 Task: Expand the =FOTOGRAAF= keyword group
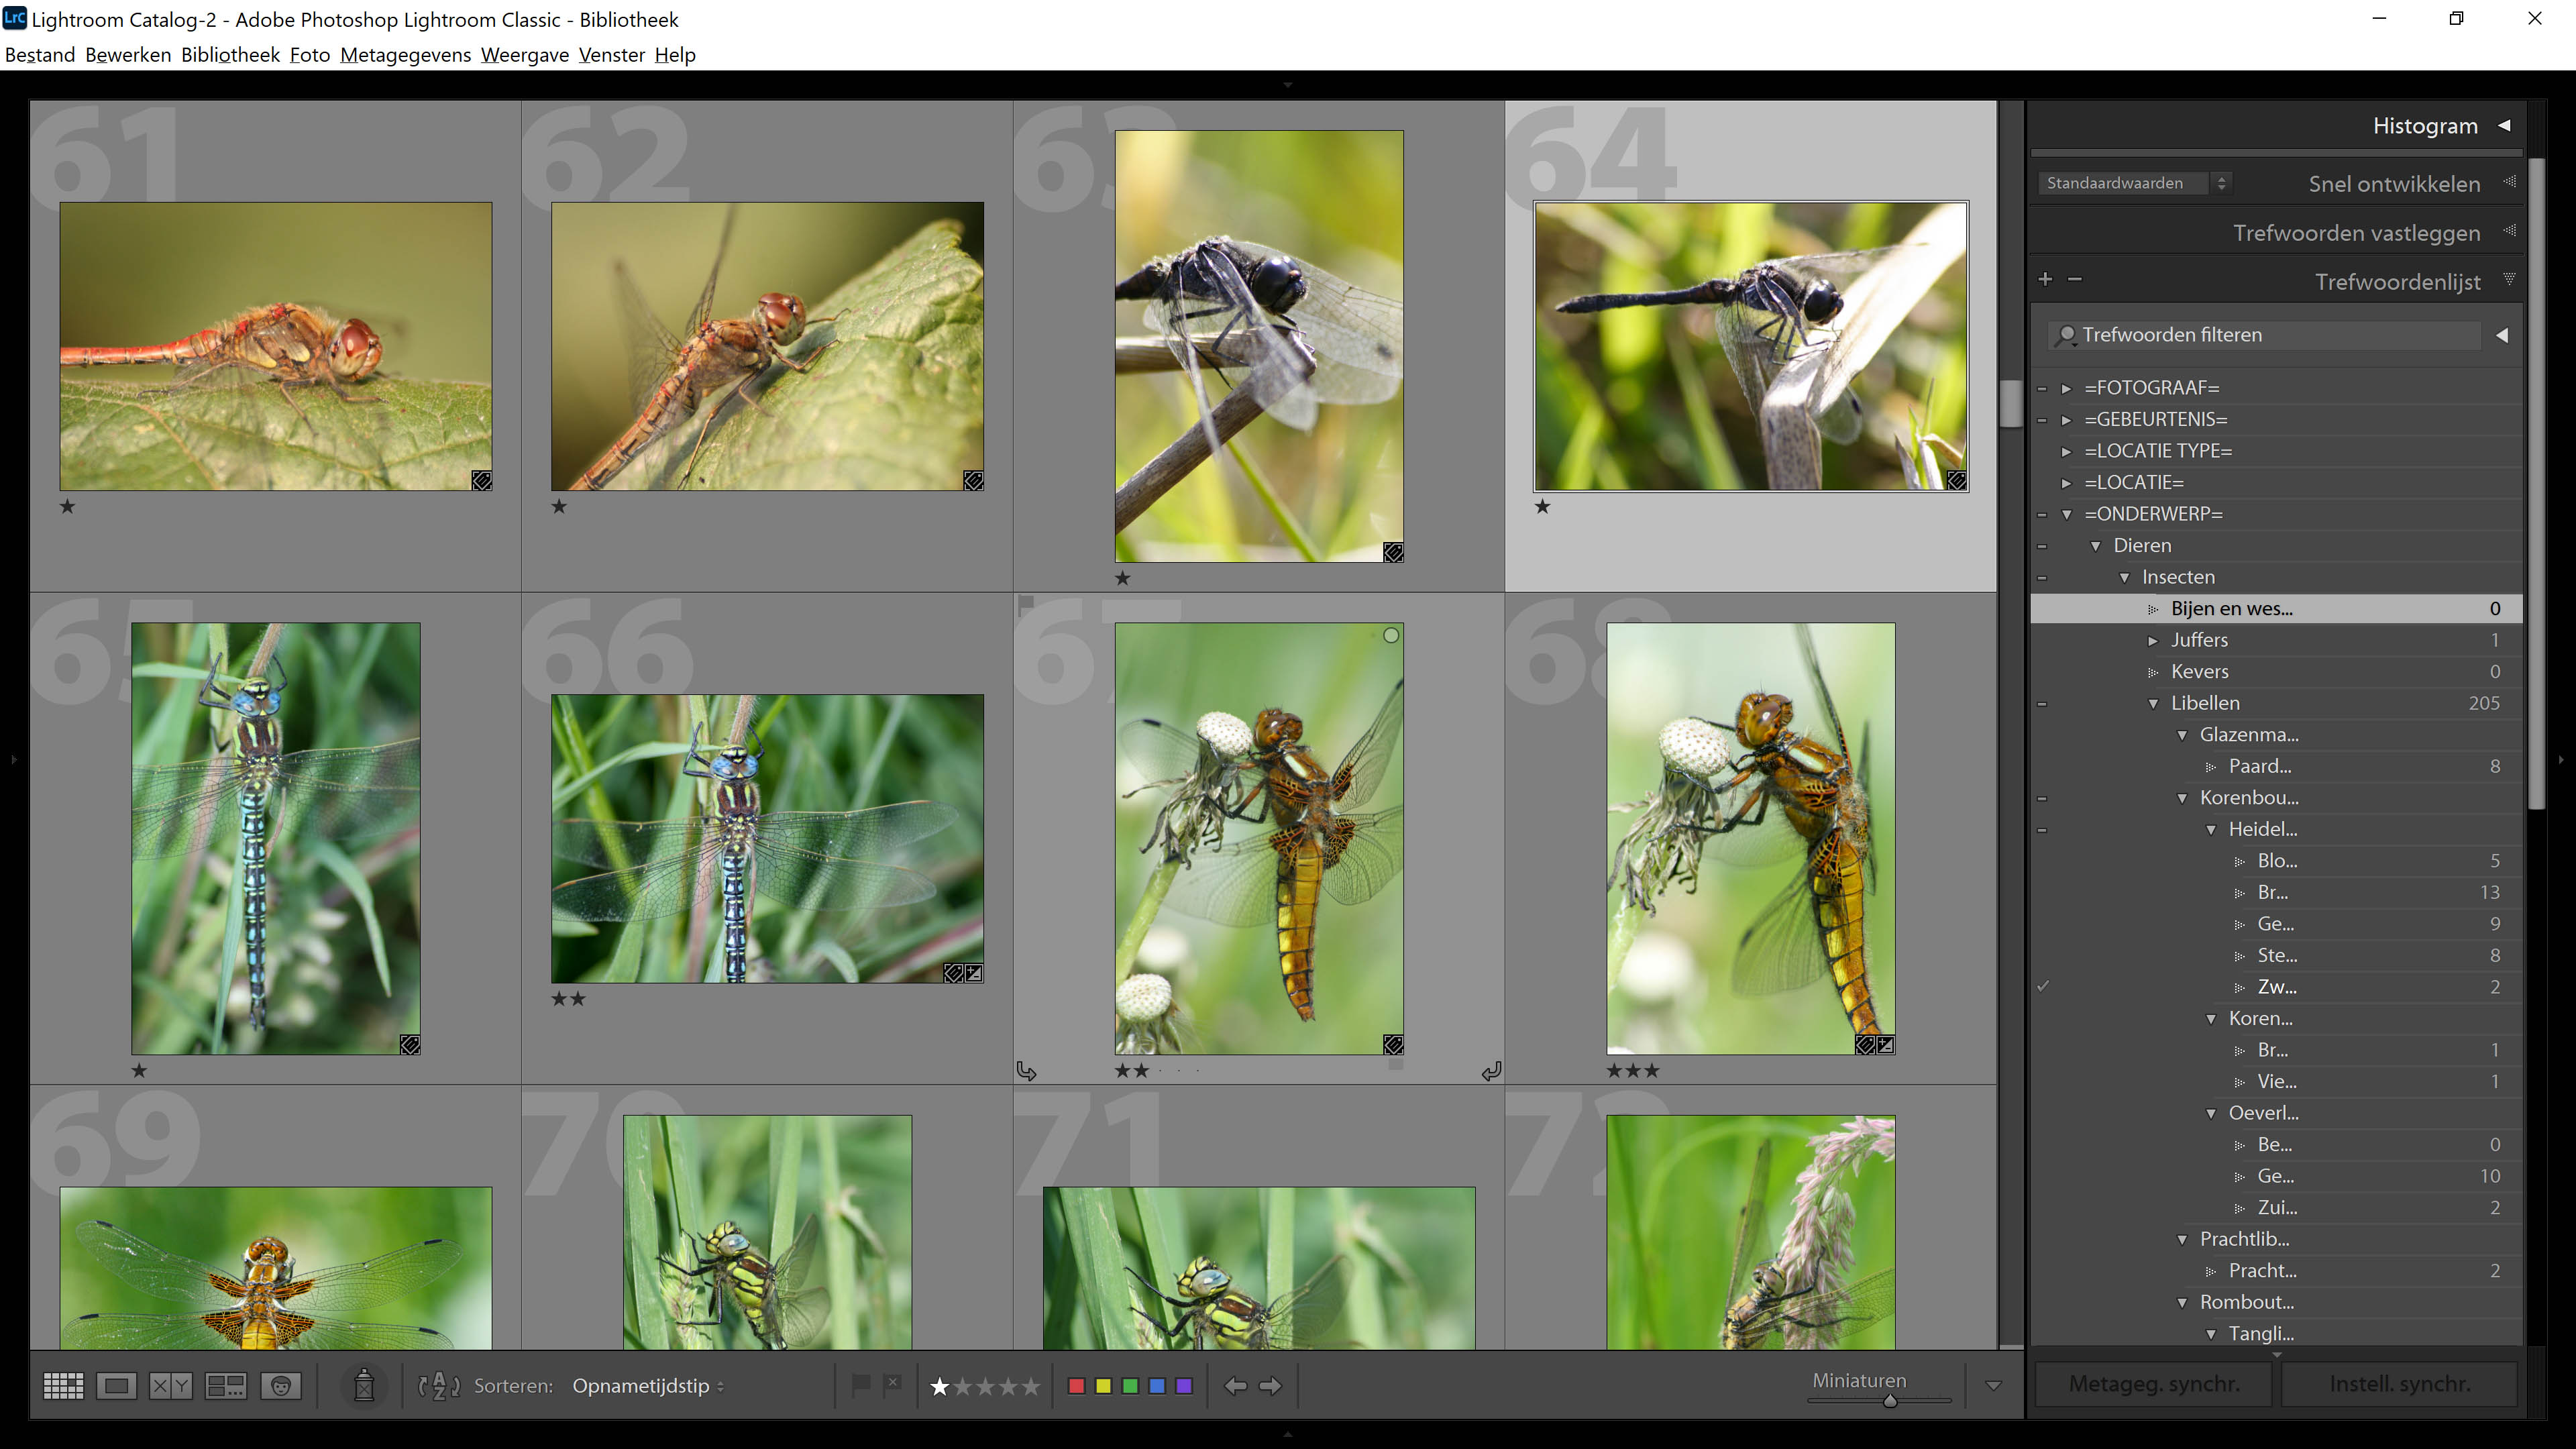pos(2066,388)
